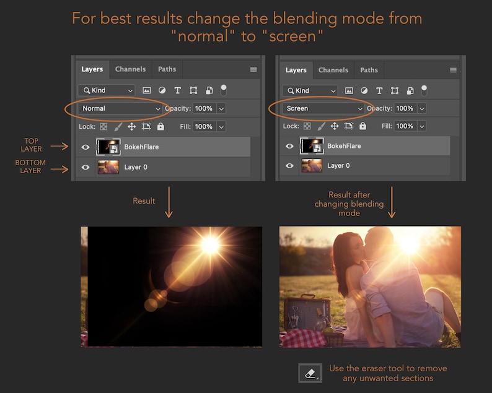The height and width of the screenshot is (393, 492).
Task: Click Fill 100% field in right panel
Action: [x=406, y=126]
